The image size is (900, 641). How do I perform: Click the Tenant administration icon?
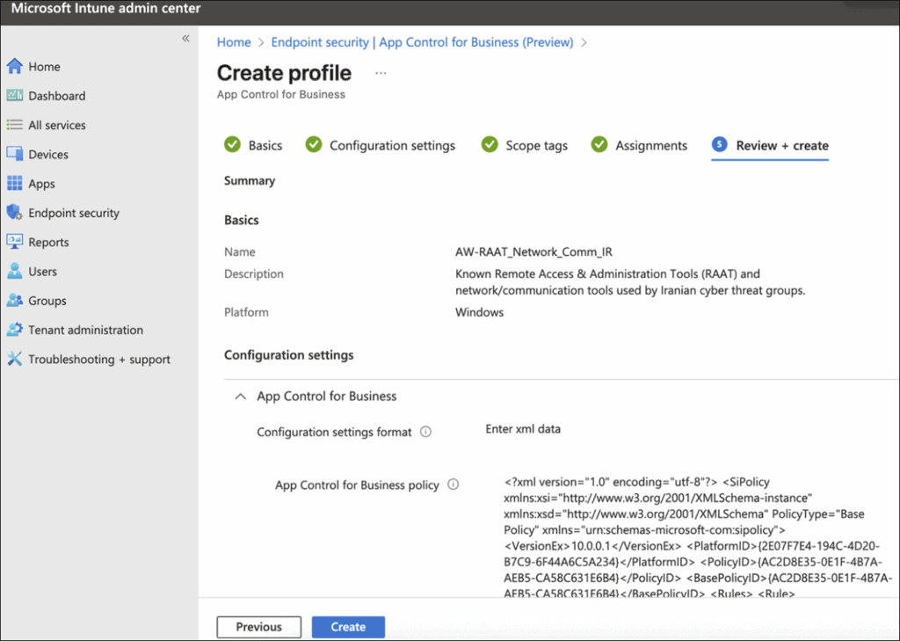click(15, 330)
